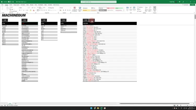Click the Find & Select icon

(x=150, y=9)
